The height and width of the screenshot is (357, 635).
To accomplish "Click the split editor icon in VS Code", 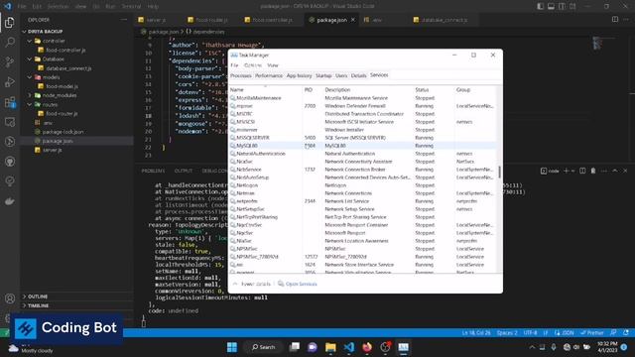I will pos(615,20).
